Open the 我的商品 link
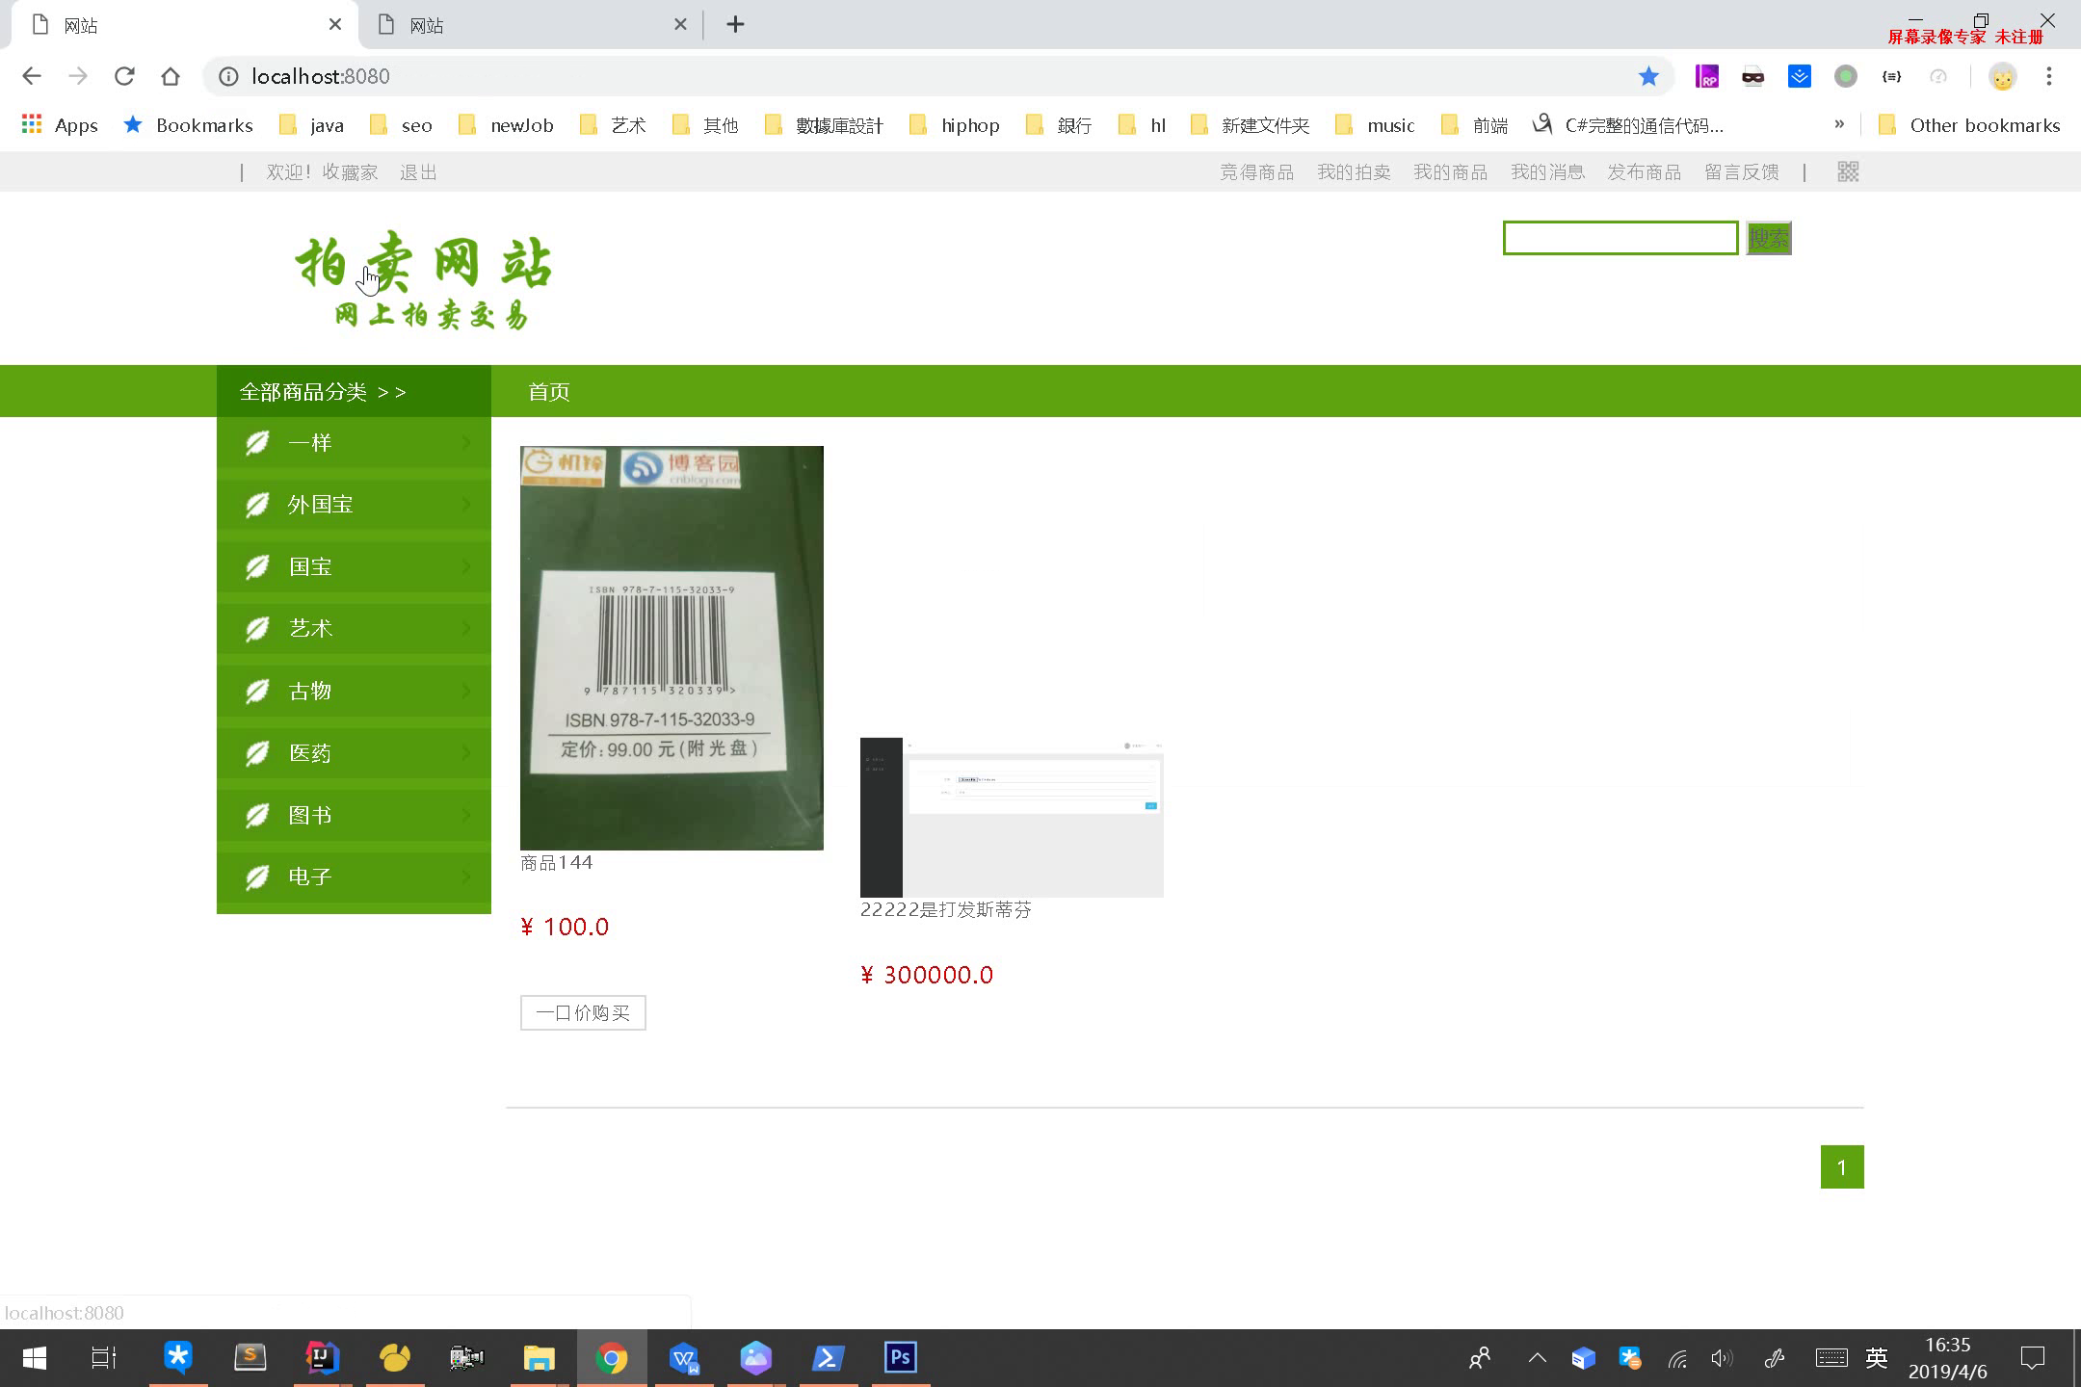Image resolution: width=2081 pixels, height=1387 pixels. (1450, 172)
